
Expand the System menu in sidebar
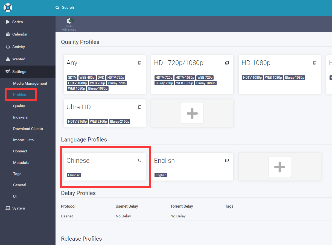18,208
